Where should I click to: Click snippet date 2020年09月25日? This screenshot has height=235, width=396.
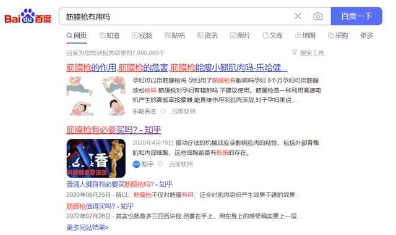pyautogui.click(x=88, y=195)
